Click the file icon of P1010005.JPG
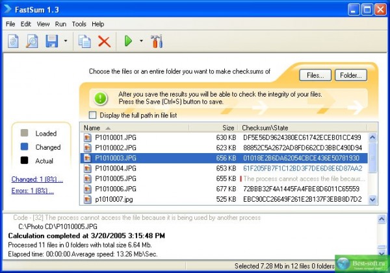390x273 pixels. tap(88, 179)
